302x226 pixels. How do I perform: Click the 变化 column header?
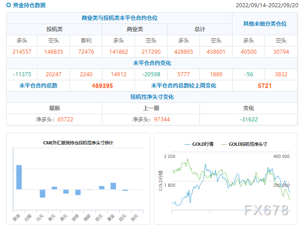pyautogui.click(x=248, y=108)
